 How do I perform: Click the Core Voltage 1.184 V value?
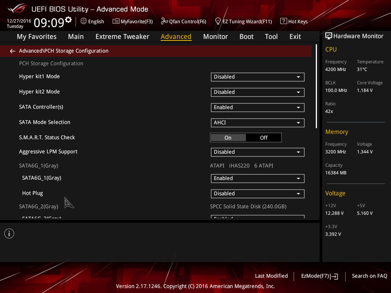tap(365, 90)
